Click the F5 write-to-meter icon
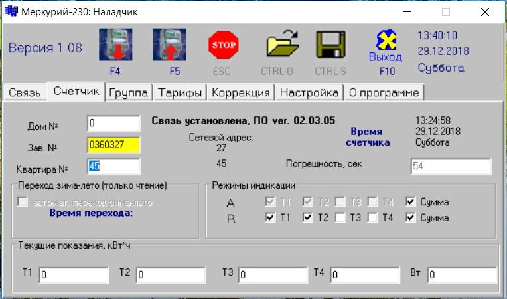 169,45
